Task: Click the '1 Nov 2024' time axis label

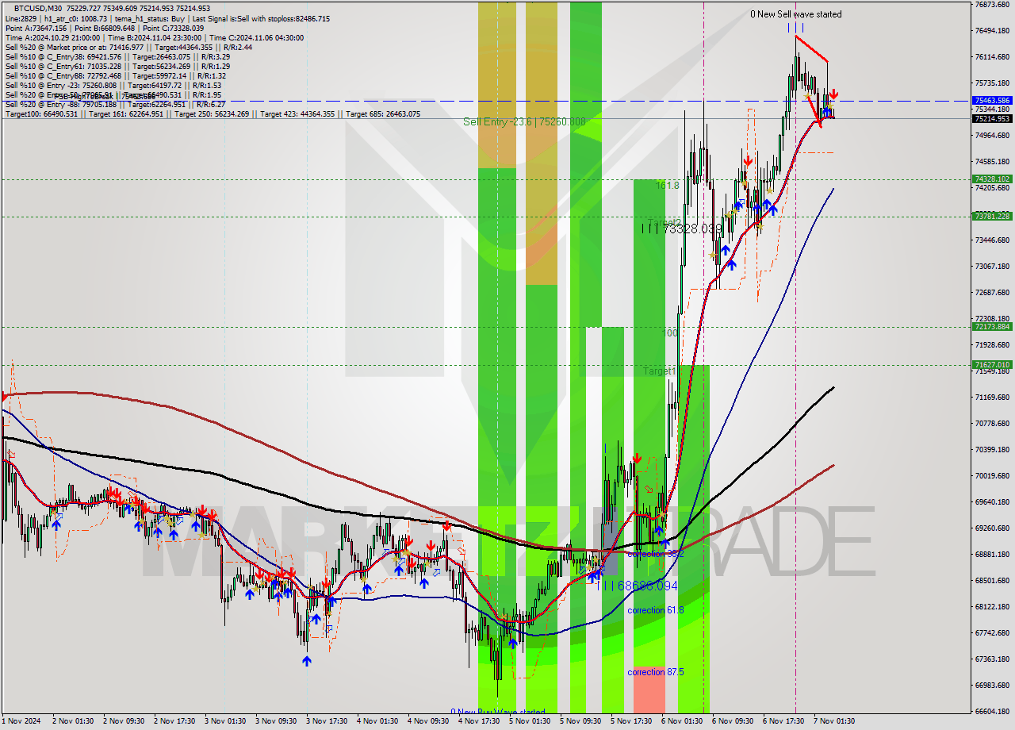Action: point(22,721)
